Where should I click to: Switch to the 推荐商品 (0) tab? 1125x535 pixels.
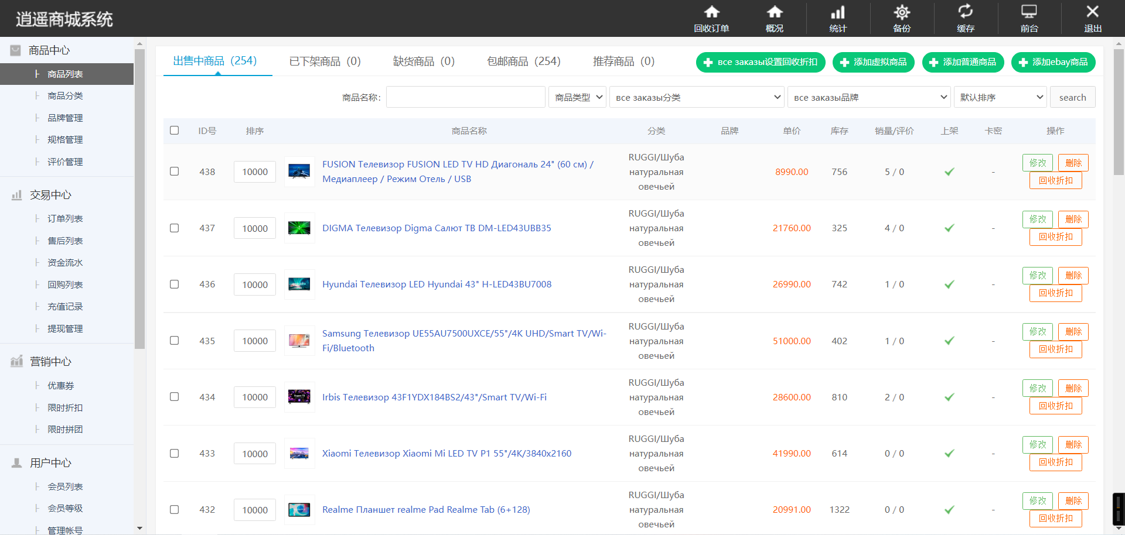[x=624, y=61]
